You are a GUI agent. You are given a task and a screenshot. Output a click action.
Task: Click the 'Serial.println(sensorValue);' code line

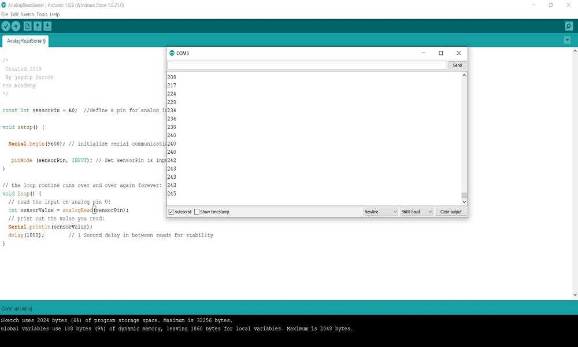click(50, 227)
